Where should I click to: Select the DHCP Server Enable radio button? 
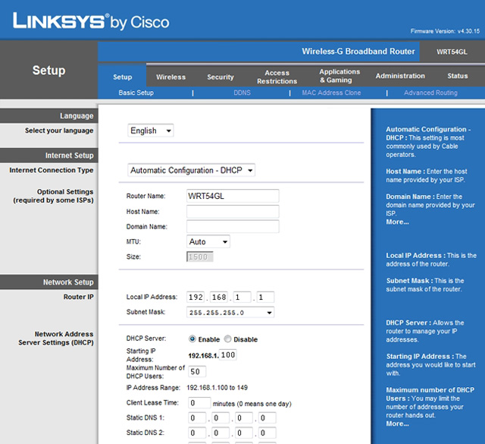tap(192, 339)
